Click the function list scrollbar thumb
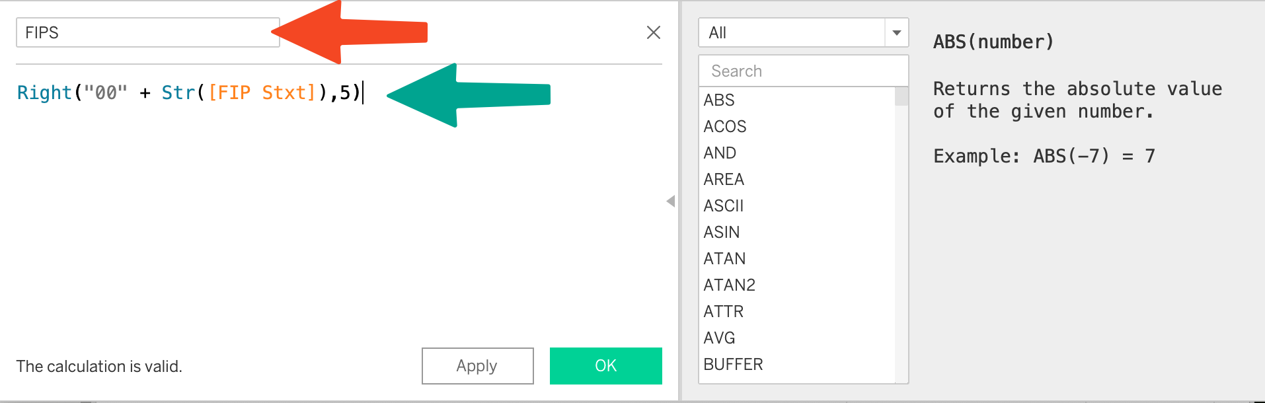Screen dimensions: 1265x403 point(901,96)
